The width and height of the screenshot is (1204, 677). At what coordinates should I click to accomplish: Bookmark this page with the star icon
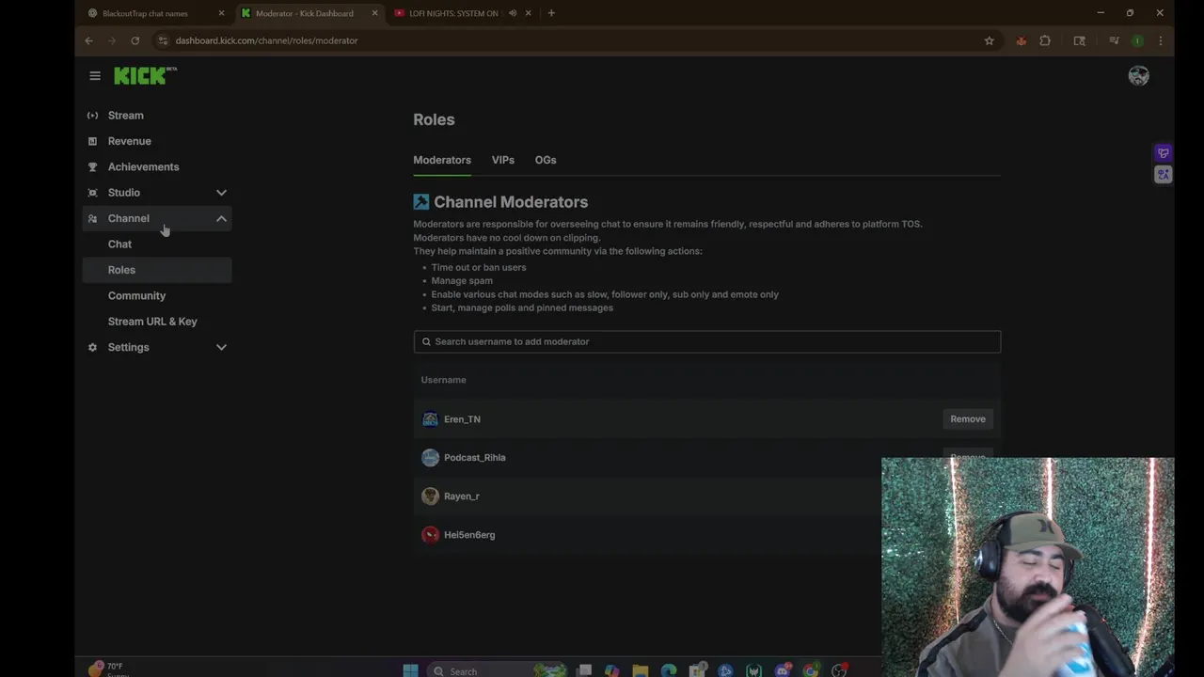click(990, 40)
